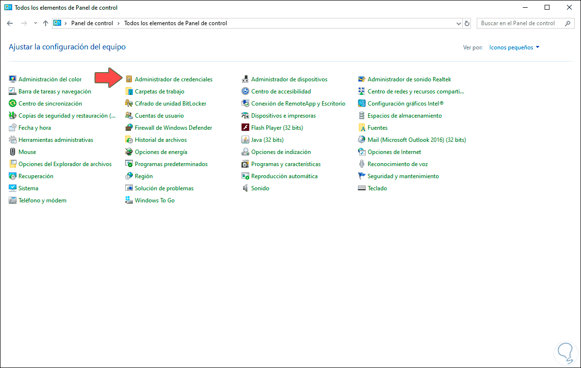Go up one level with Up arrow
Image resolution: width=581 pixels, height=368 pixels.
(46, 23)
